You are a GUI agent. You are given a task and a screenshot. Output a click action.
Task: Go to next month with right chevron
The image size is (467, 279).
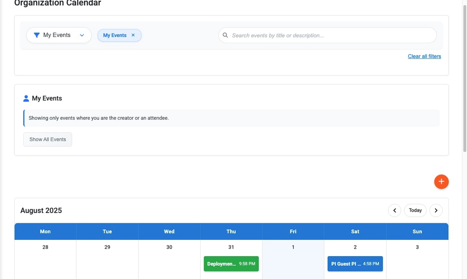(x=436, y=210)
